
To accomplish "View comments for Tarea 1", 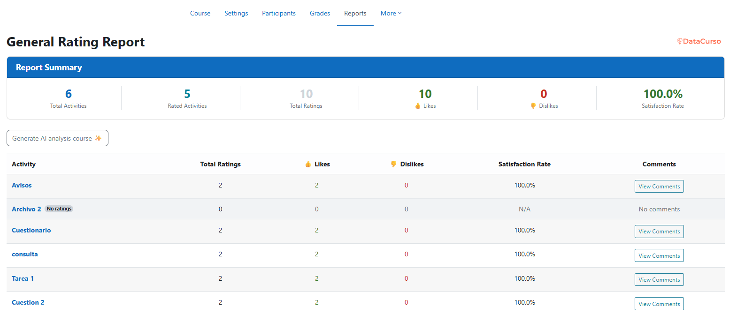I will click(x=659, y=280).
